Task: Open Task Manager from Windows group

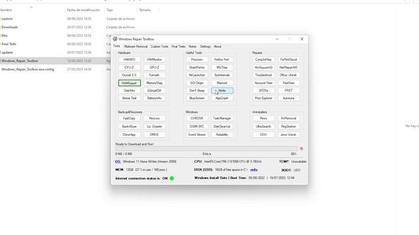Action: 222,118
